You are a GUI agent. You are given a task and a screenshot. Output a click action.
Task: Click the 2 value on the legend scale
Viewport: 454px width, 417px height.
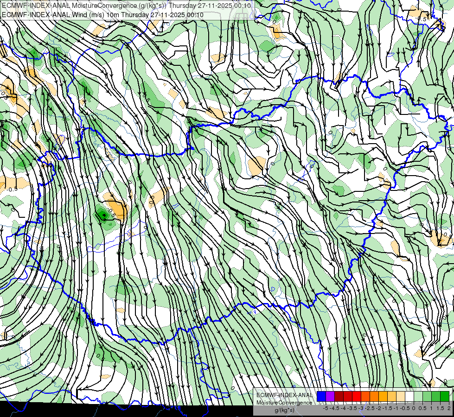(449, 408)
